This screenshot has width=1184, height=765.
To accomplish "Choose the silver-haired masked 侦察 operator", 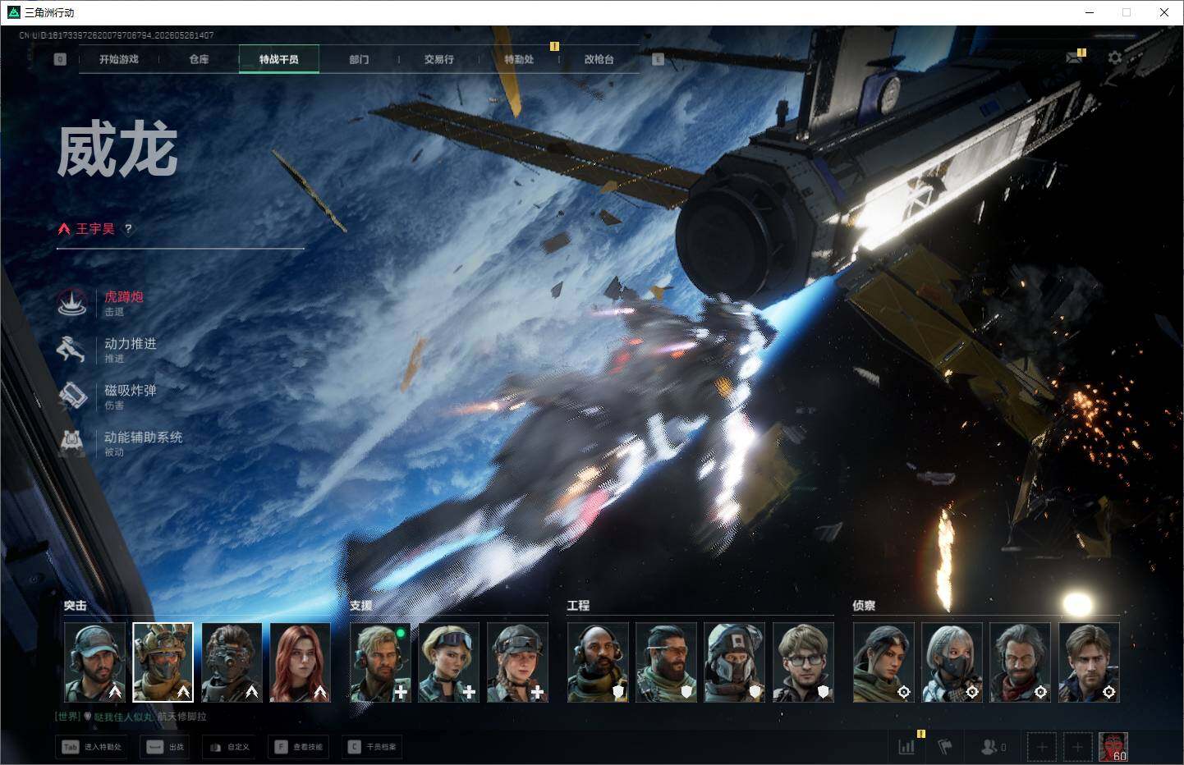I will coord(952,662).
